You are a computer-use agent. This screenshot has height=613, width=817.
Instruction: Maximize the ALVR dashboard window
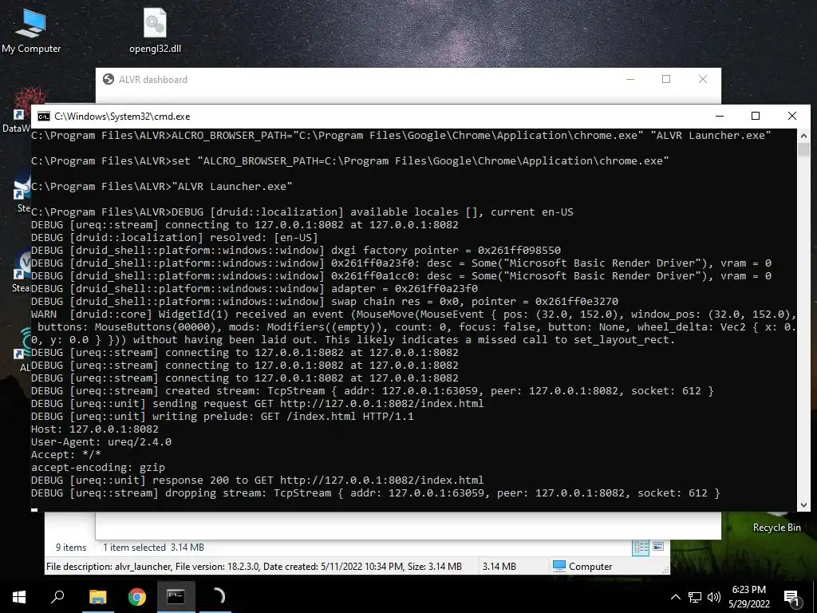(666, 79)
